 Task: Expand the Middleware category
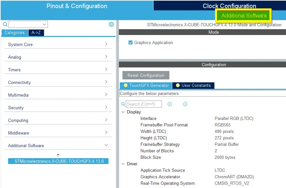pos(58,133)
